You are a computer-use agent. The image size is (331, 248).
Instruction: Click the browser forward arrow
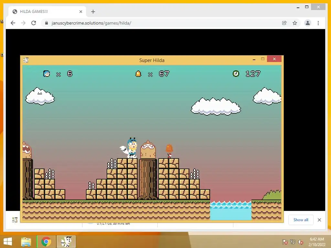(23, 23)
